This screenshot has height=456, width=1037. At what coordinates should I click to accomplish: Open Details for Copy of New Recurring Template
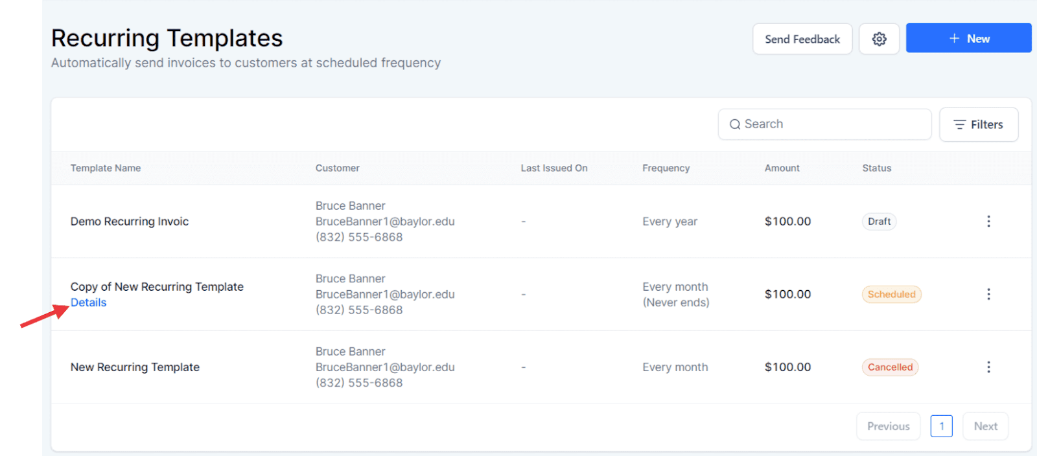(88, 302)
